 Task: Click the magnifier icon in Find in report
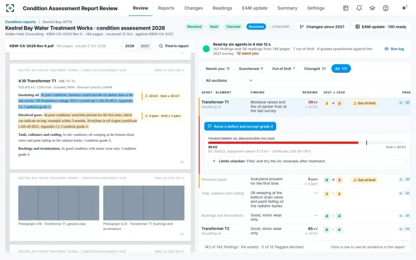pos(161,46)
